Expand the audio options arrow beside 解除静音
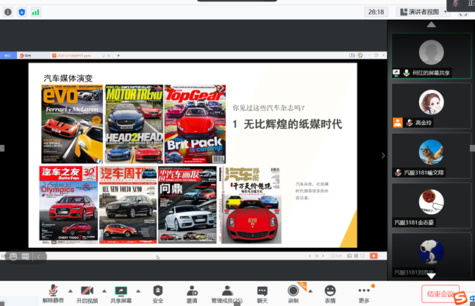The image size is (475, 306). click(x=70, y=290)
